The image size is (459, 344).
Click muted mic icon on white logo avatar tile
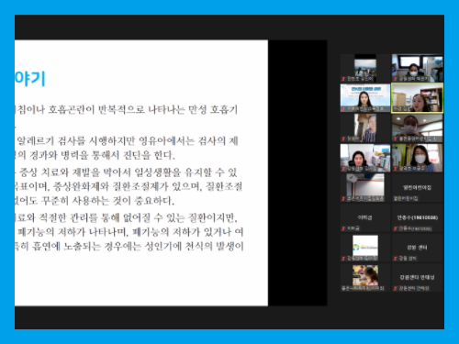coord(343,259)
